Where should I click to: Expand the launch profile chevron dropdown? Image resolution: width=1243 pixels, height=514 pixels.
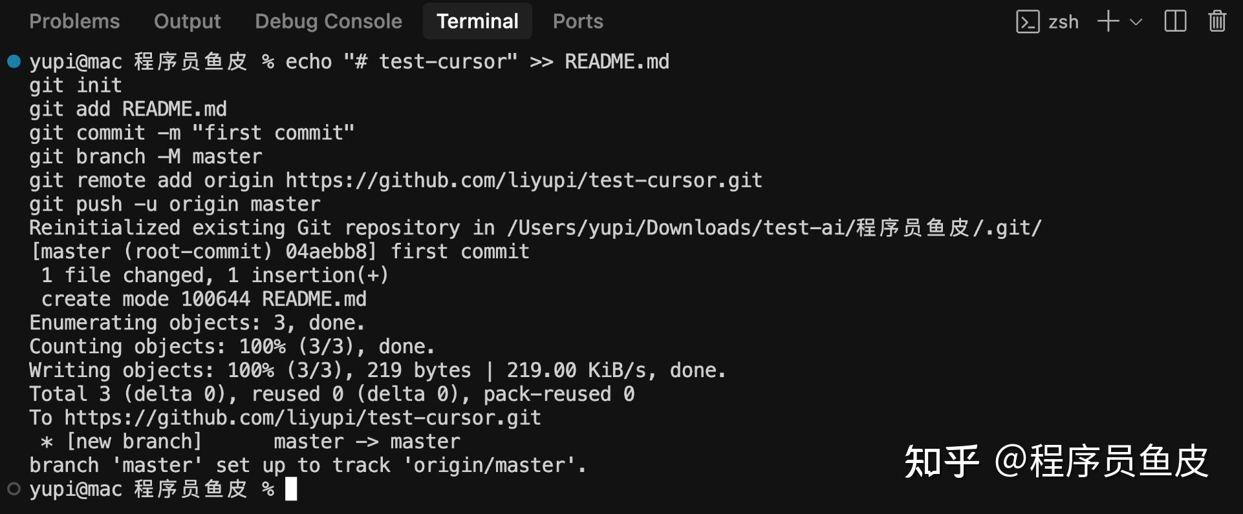coord(1136,22)
